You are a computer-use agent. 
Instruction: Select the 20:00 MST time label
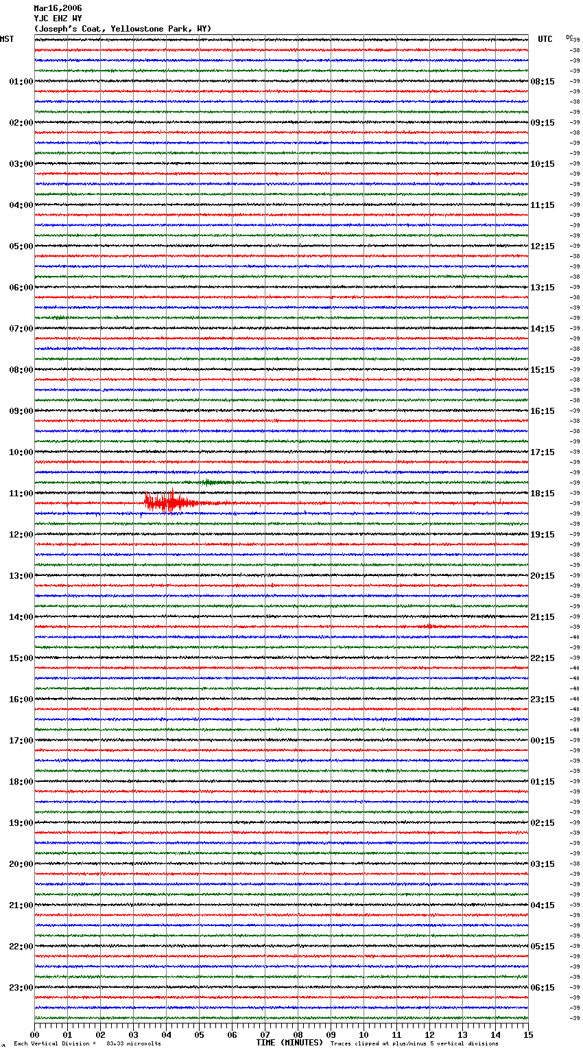click(x=21, y=864)
